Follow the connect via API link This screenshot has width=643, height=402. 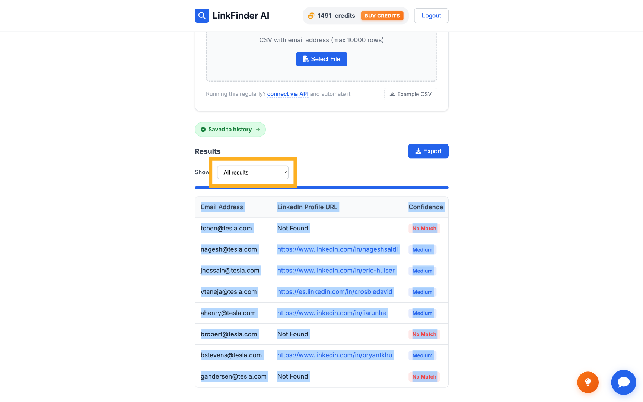point(288,94)
